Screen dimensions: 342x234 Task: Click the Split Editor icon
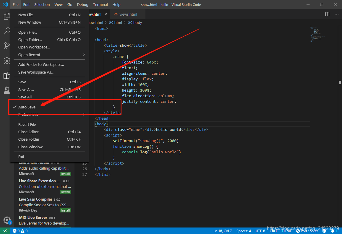click(x=327, y=14)
